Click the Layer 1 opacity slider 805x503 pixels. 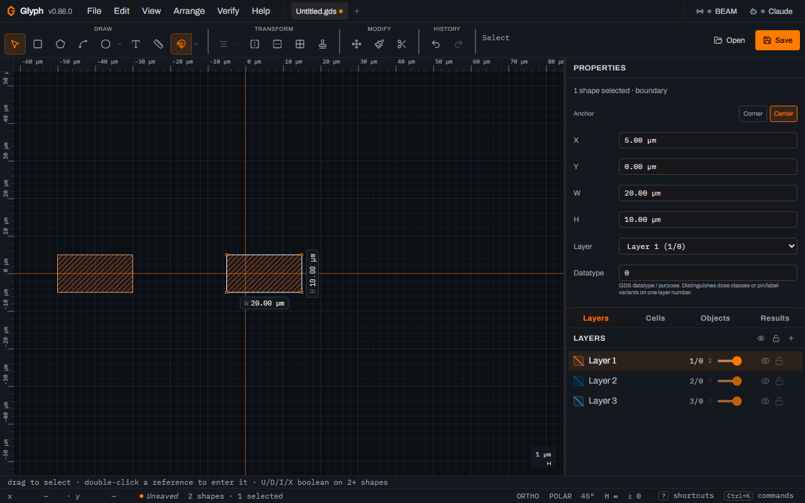730,361
